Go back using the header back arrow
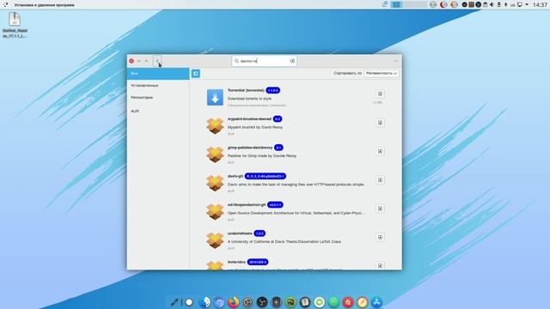 [157, 61]
